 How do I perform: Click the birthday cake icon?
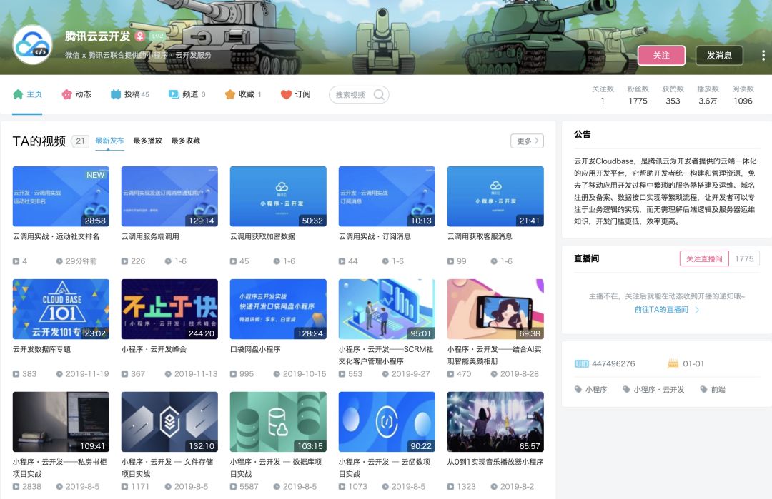click(x=673, y=364)
